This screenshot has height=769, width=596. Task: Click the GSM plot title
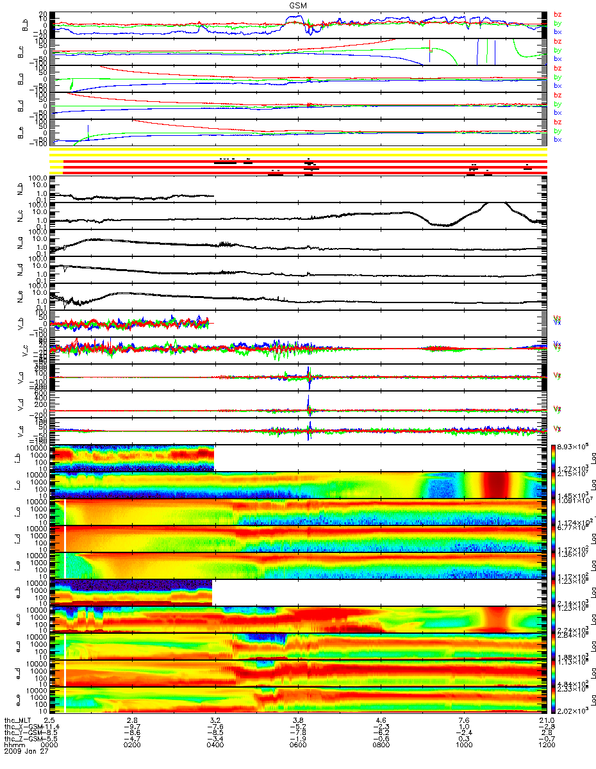click(298, 5)
